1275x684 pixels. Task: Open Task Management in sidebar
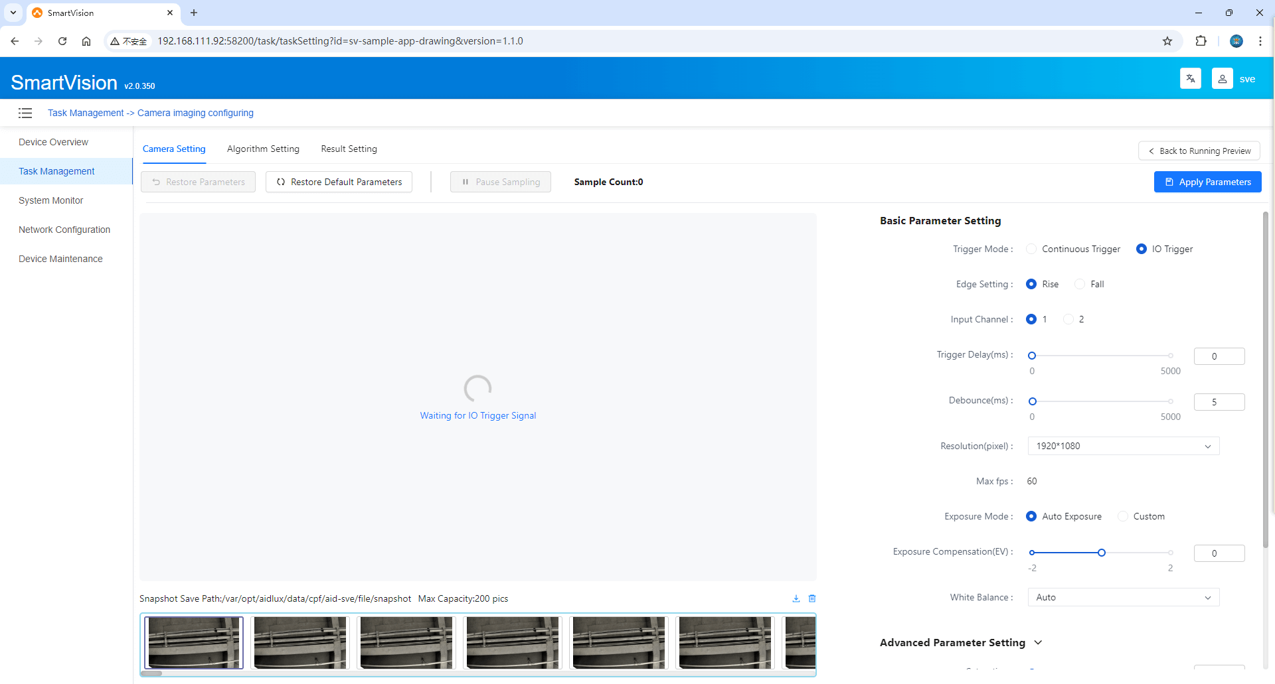point(66,171)
